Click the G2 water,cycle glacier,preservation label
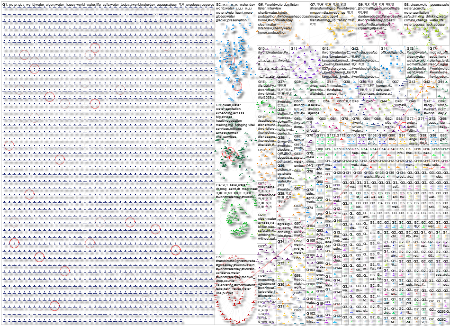Screen dimensions: 450x326 coord(235,13)
